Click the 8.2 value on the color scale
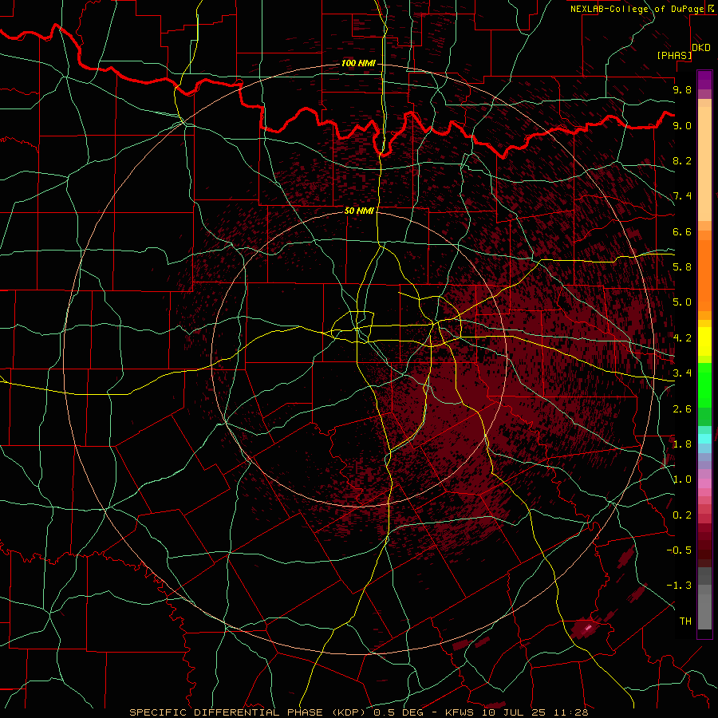This screenshot has height=718, width=718. coord(682,160)
